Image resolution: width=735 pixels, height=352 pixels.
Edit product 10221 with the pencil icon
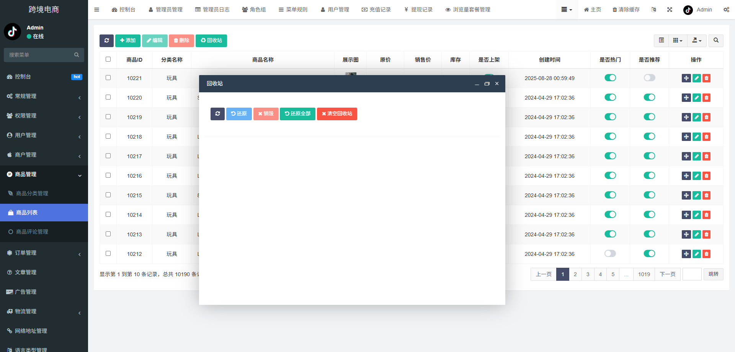[x=696, y=78]
